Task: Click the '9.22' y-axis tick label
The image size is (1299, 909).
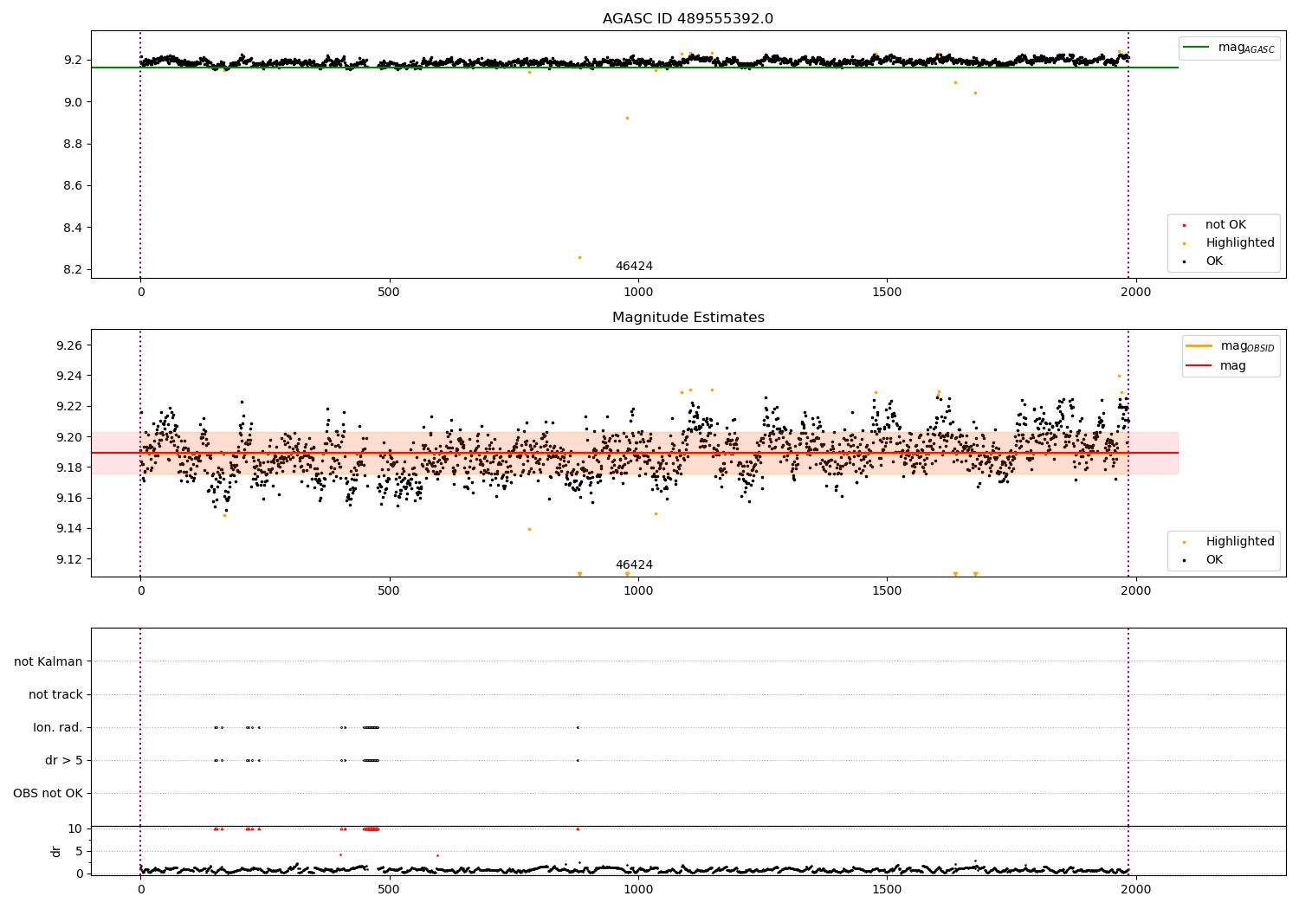Action: [x=69, y=406]
